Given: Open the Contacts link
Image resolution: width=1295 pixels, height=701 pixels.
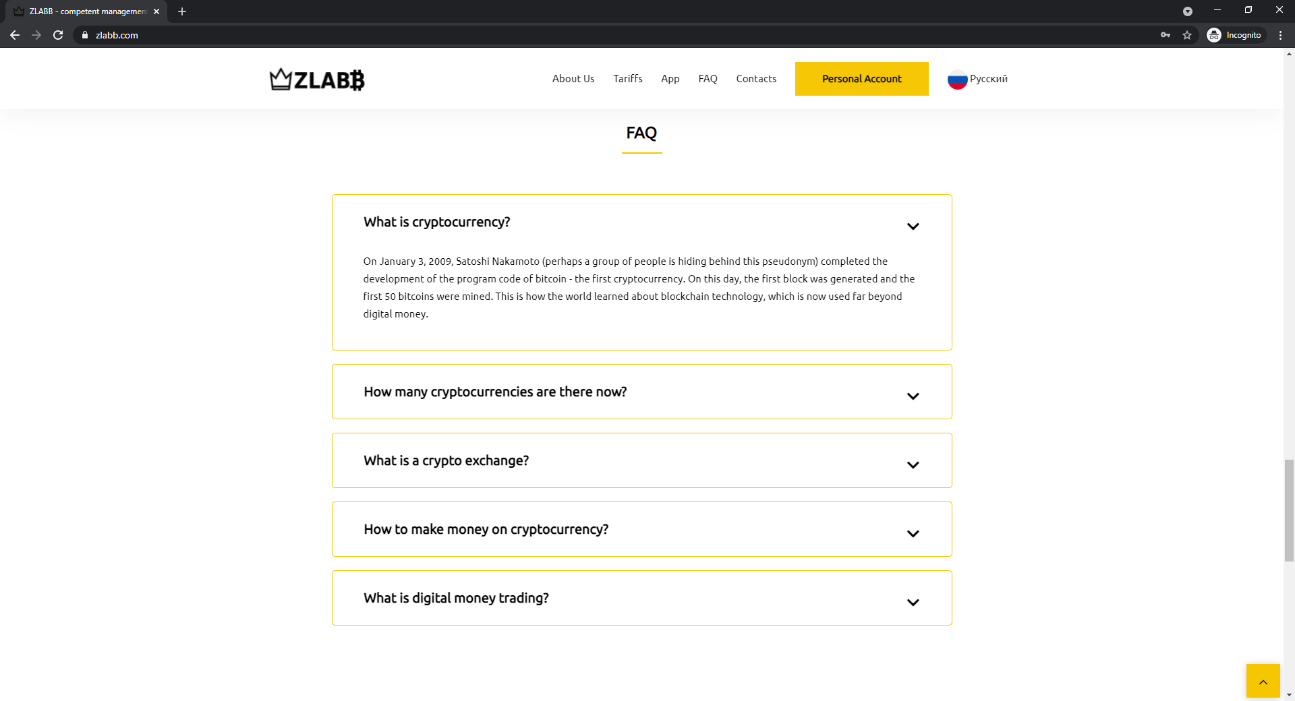Looking at the screenshot, I should (756, 79).
